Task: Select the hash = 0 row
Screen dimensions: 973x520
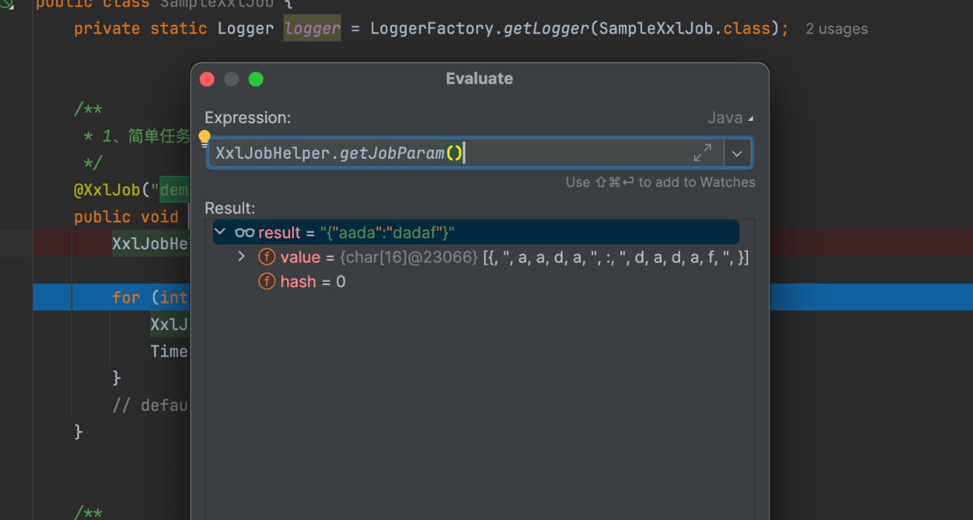Action: (312, 282)
